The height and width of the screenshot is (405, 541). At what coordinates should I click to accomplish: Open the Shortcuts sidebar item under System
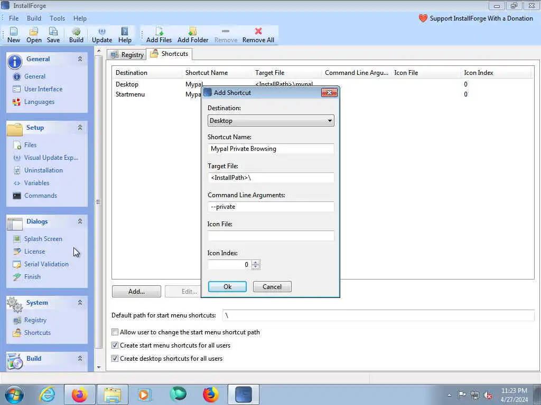point(38,333)
